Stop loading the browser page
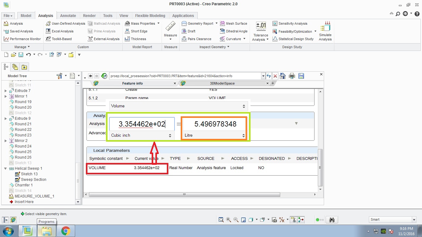422x237 pixels. (275, 76)
